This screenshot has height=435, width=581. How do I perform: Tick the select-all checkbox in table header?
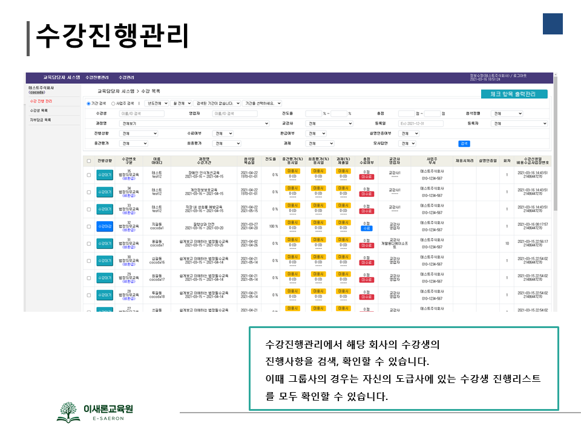point(88,161)
